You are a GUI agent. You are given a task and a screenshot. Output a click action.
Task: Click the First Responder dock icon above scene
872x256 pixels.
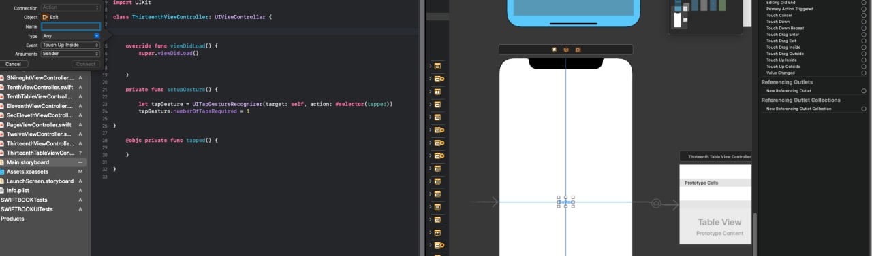click(566, 50)
